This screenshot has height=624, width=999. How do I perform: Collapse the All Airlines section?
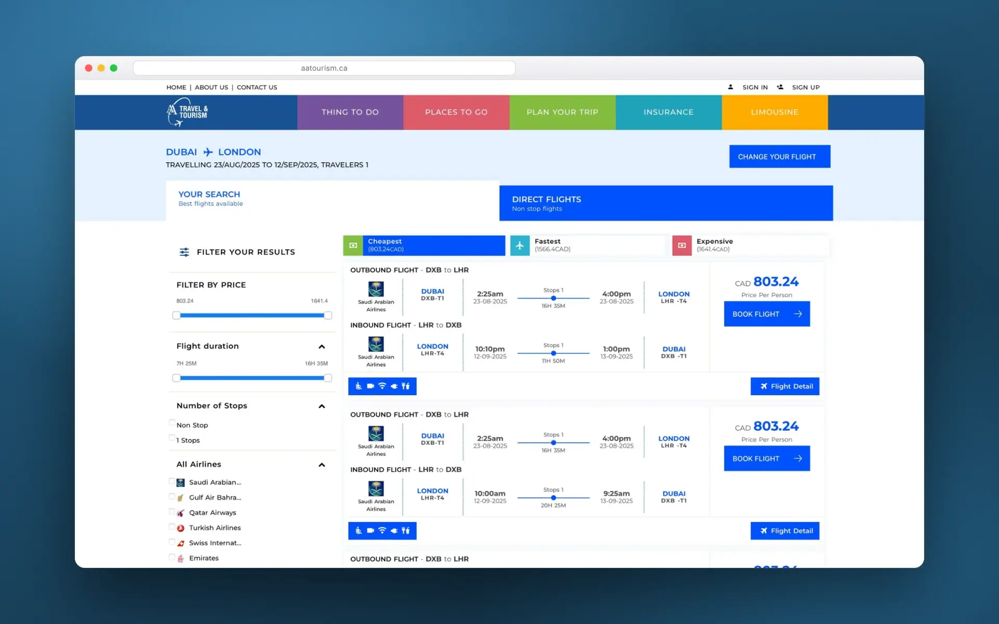click(322, 465)
